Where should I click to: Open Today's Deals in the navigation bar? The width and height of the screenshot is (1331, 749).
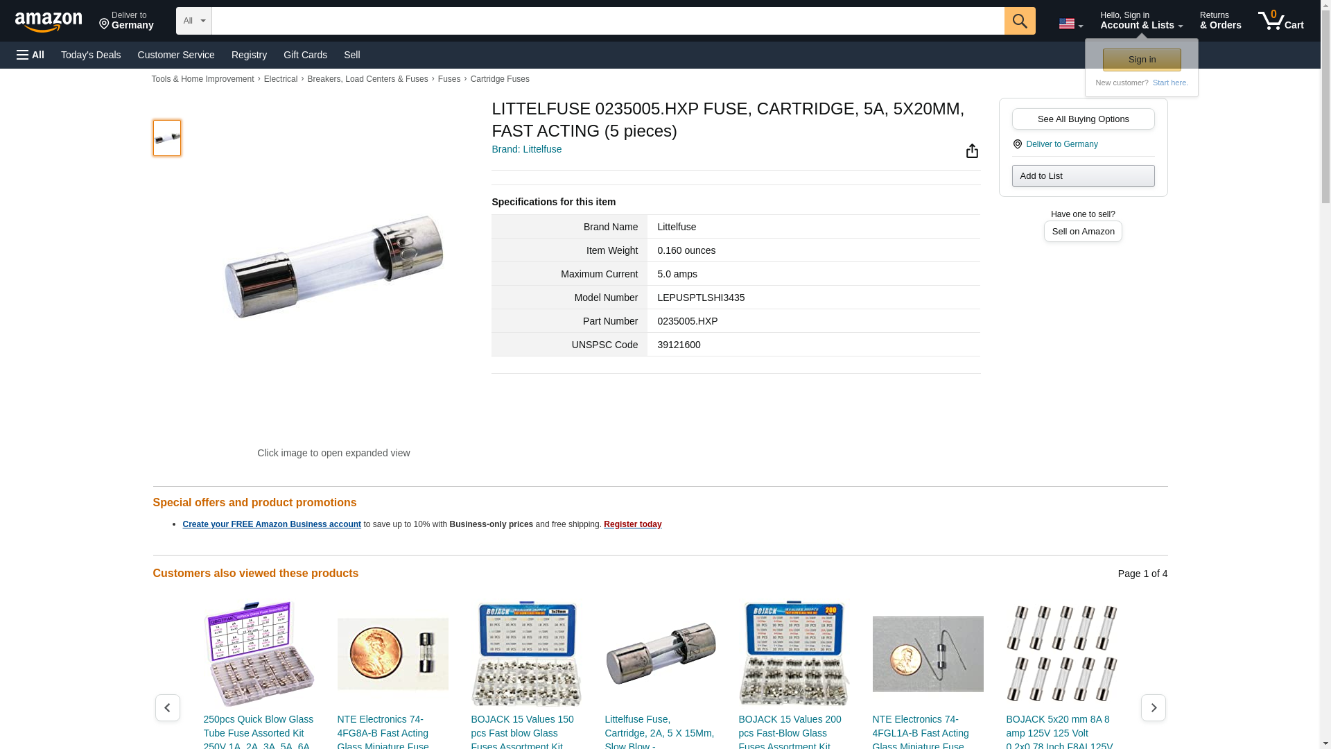[91, 55]
